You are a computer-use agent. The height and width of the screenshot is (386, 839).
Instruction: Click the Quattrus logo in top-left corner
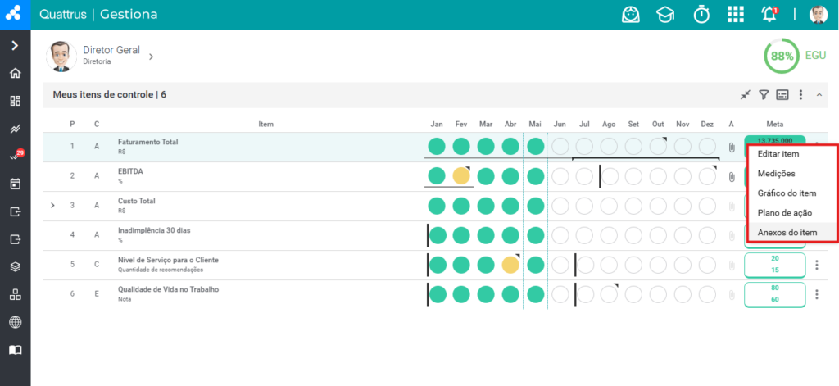coord(15,14)
